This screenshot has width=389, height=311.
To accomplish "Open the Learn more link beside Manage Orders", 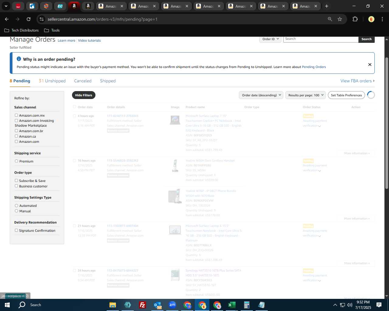I will pyautogui.click(x=67, y=40).
